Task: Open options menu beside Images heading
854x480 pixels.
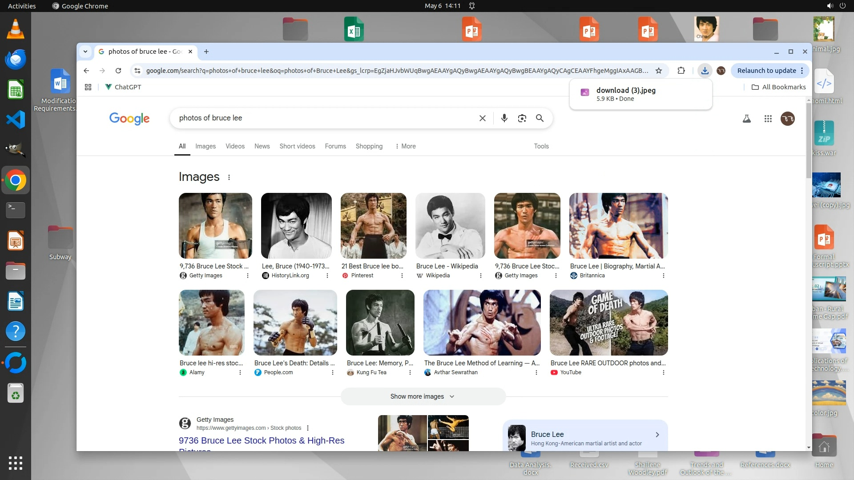Action: (229, 177)
